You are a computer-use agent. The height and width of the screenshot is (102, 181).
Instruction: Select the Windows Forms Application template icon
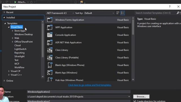click(x=50, y=20)
